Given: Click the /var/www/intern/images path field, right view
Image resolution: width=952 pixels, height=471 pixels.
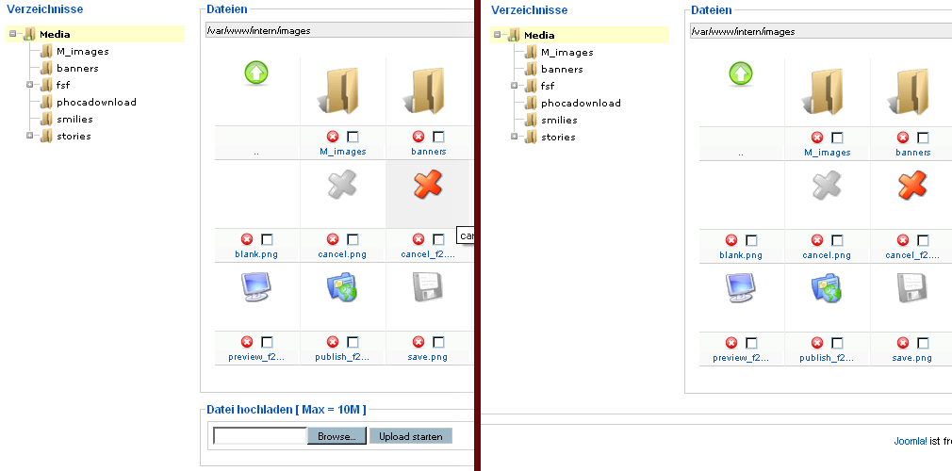Looking at the screenshot, I should [821, 31].
